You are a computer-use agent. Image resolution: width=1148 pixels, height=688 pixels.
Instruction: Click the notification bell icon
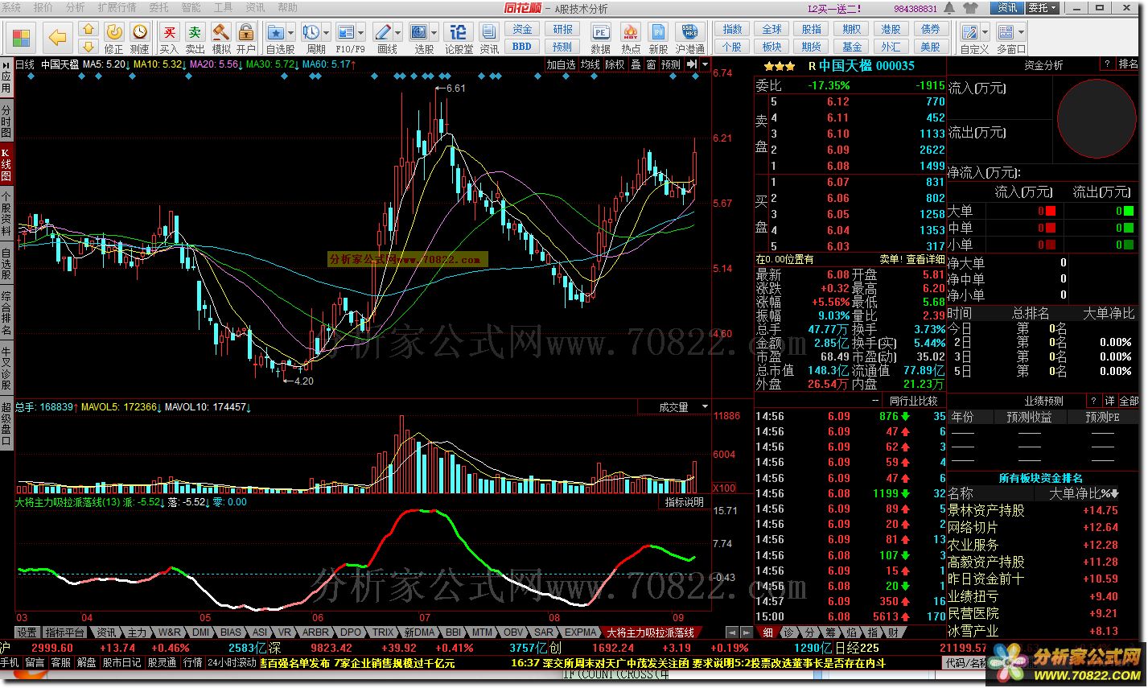point(950,8)
